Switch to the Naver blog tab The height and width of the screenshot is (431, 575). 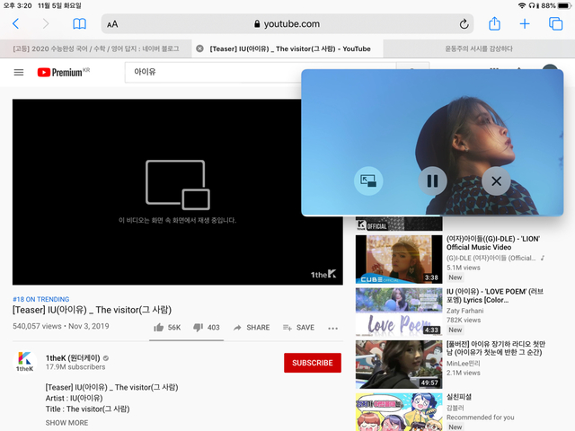95,48
